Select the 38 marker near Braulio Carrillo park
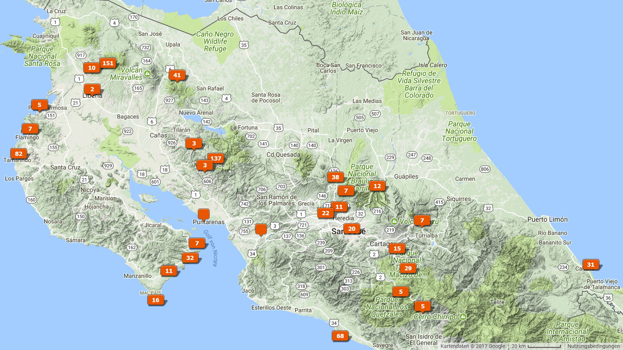623x350 pixels. click(335, 177)
